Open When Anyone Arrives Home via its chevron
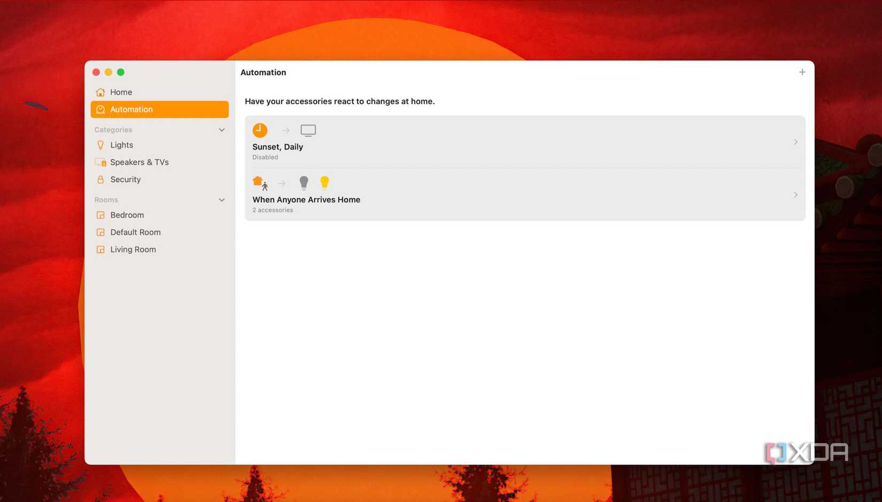The height and width of the screenshot is (502, 882). click(795, 195)
